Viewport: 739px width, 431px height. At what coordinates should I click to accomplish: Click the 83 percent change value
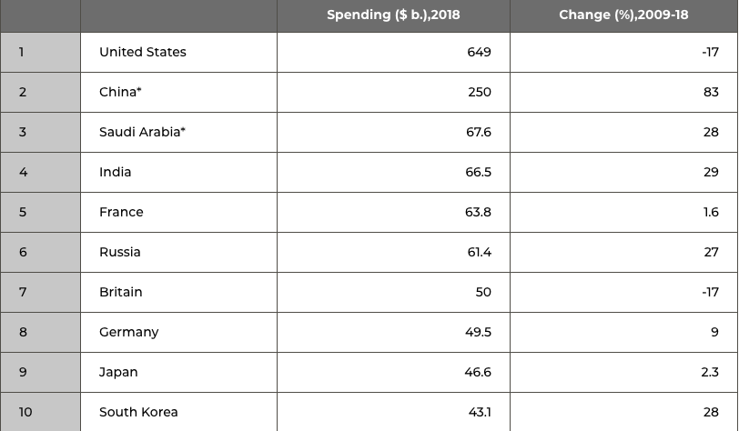pos(711,92)
